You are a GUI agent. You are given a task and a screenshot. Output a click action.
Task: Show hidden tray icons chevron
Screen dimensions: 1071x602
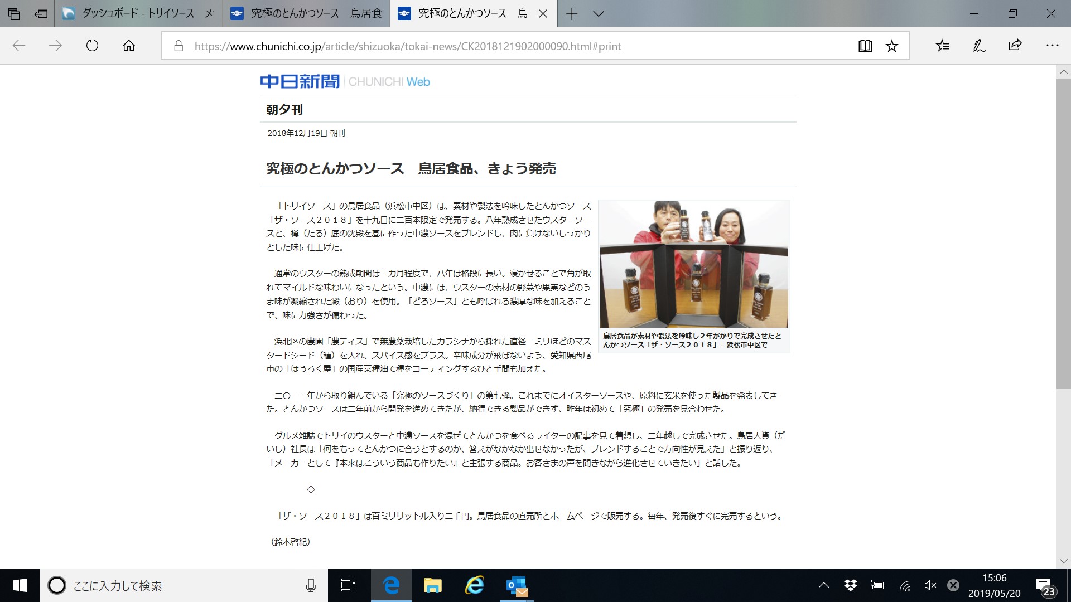823,585
